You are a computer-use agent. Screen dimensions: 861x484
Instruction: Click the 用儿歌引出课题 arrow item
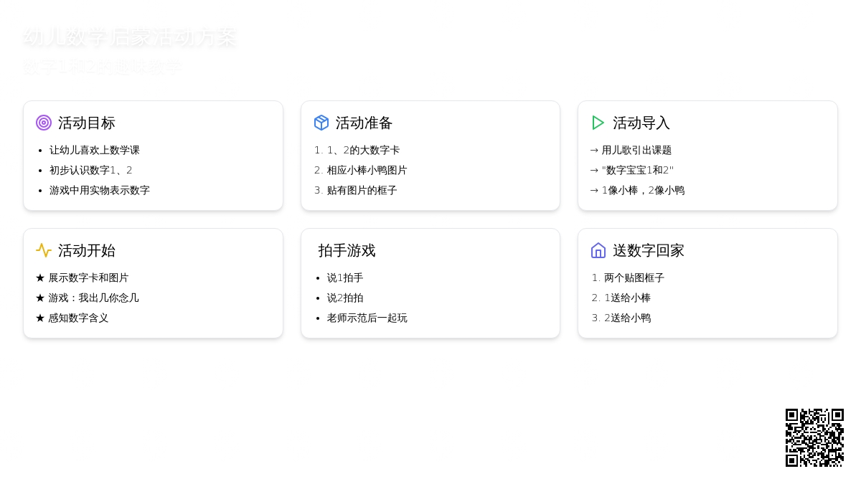click(636, 150)
